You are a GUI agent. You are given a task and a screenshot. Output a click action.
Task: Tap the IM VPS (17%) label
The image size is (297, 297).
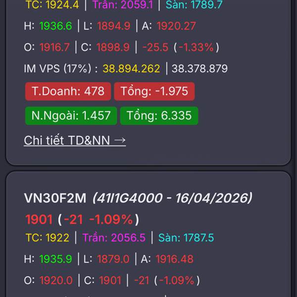tap(61, 69)
